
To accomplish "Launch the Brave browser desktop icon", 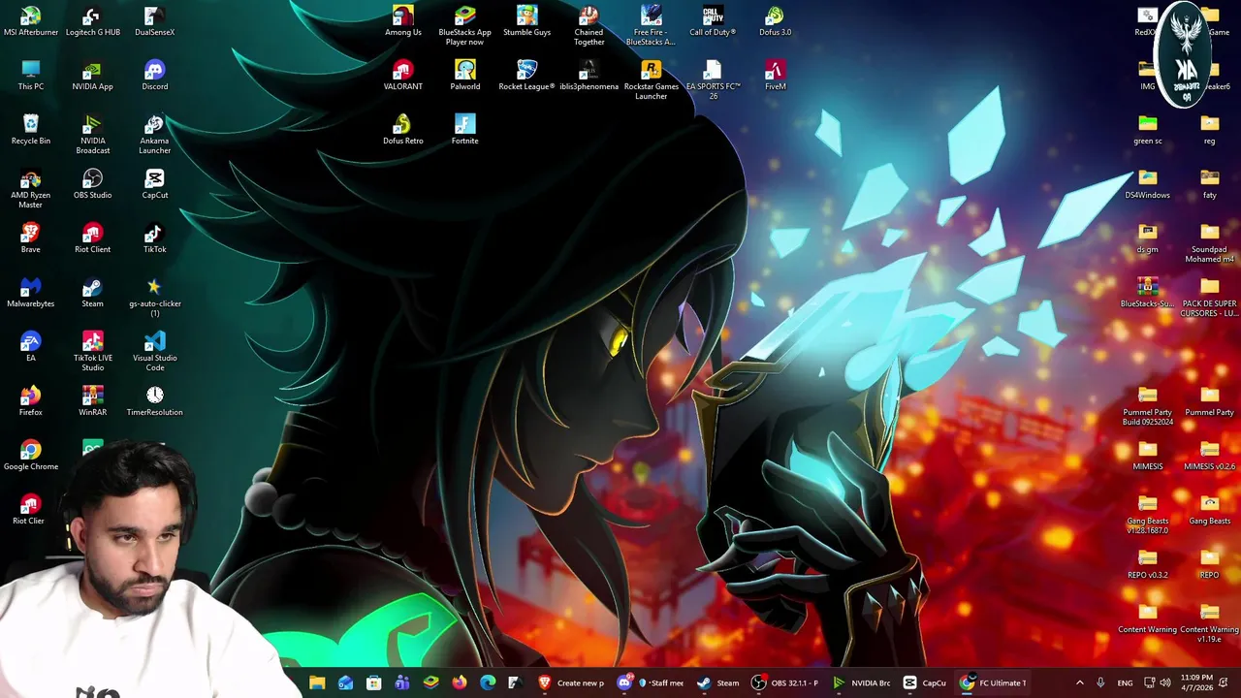I will [x=31, y=238].
